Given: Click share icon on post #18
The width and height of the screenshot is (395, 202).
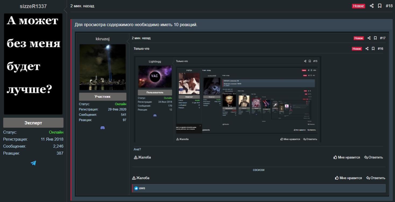Looking at the screenshot, I should (372, 6).
